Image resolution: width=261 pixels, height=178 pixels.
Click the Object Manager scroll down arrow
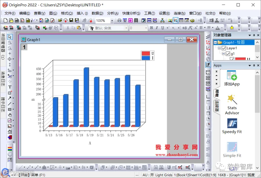257,57
